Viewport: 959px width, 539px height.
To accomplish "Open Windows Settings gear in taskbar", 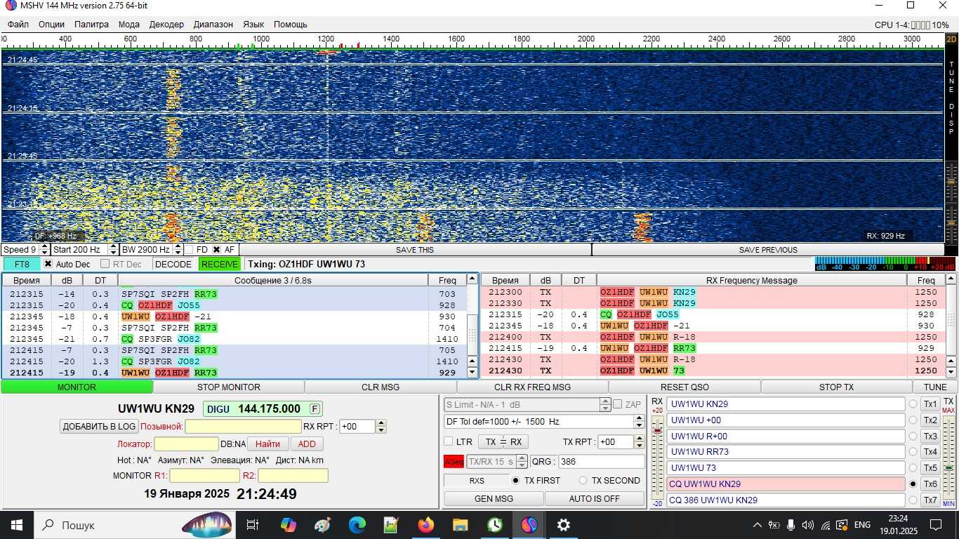I will pos(564,525).
